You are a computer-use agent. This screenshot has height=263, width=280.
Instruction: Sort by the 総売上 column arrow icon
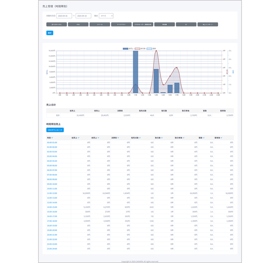coord(79,138)
